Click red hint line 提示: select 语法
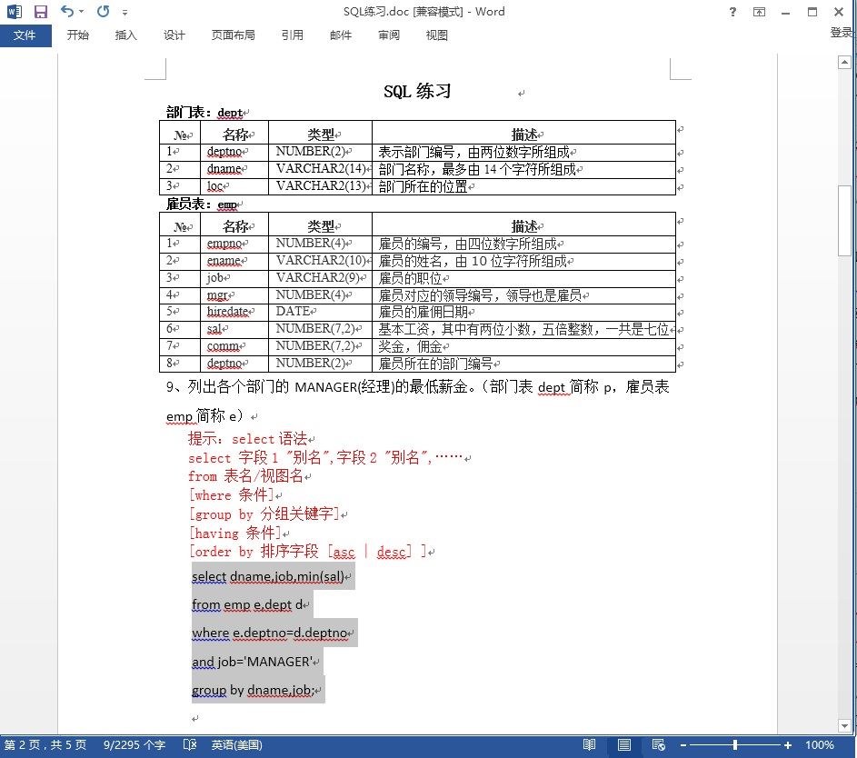Viewport: 857px width, 758px height. pyautogui.click(x=247, y=439)
